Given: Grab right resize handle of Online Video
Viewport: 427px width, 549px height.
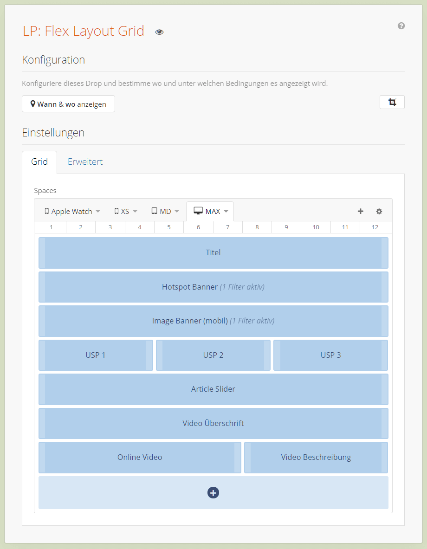Looking at the screenshot, I should 238,457.
